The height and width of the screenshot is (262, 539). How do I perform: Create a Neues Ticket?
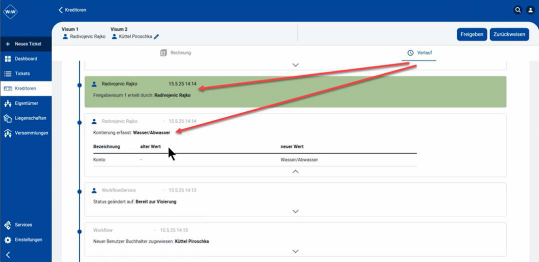click(26, 44)
